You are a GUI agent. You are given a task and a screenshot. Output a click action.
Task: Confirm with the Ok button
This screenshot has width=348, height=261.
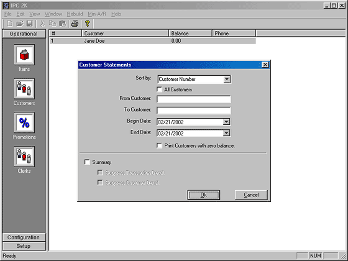(204, 195)
